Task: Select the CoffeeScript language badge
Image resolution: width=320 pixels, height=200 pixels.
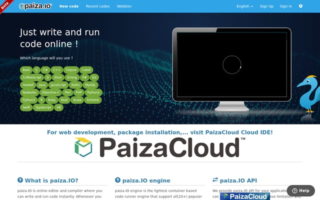Action: coord(32,77)
